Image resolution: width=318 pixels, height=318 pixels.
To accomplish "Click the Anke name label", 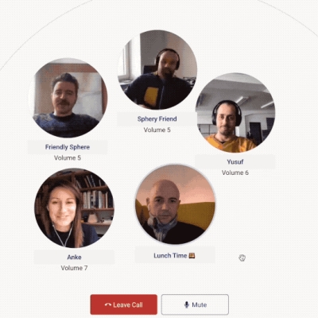I will click(x=74, y=257).
